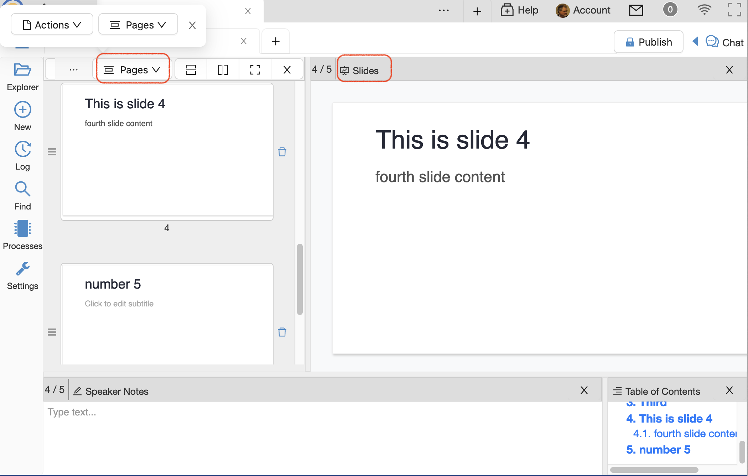Viewport: 748px width, 476px height.
Task: Split frame vertically into columns
Action: tap(223, 70)
